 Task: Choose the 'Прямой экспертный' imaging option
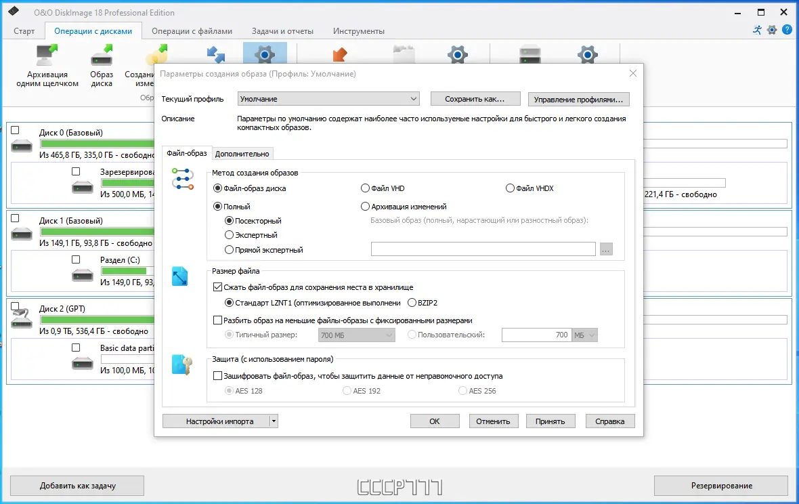pyautogui.click(x=230, y=250)
